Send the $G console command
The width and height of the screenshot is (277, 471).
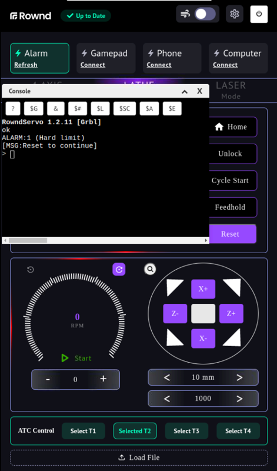click(34, 109)
